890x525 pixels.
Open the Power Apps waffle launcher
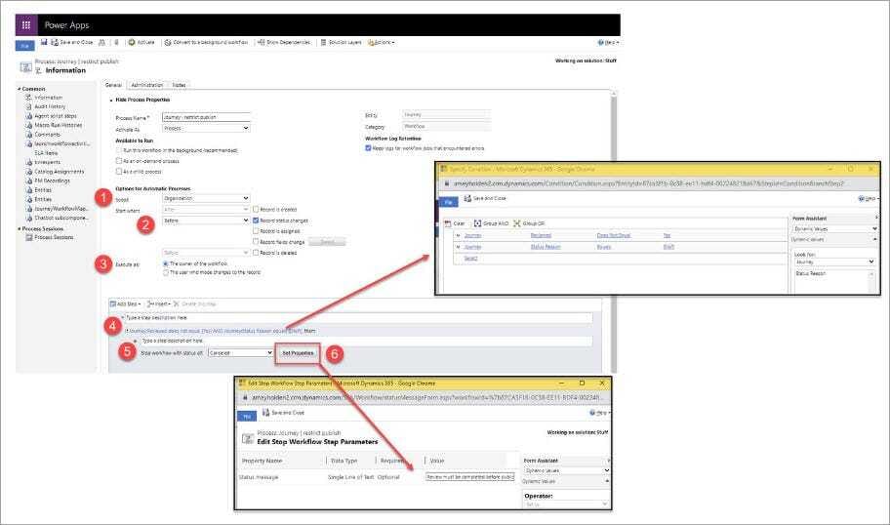26,25
